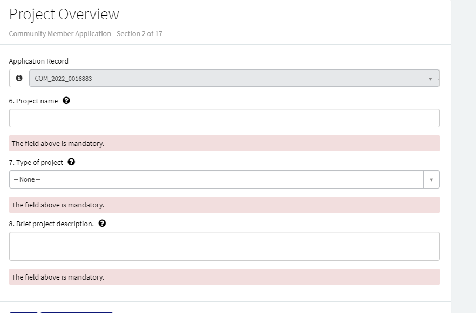Click the '6. Project name' label
The image size is (476, 313).
pyautogui.click(x=33, y=101)
